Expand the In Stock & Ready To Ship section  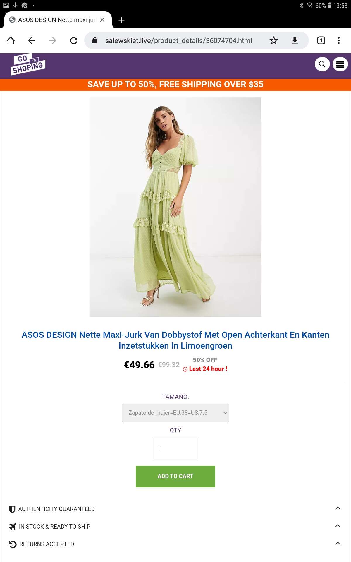pos(175,527)
